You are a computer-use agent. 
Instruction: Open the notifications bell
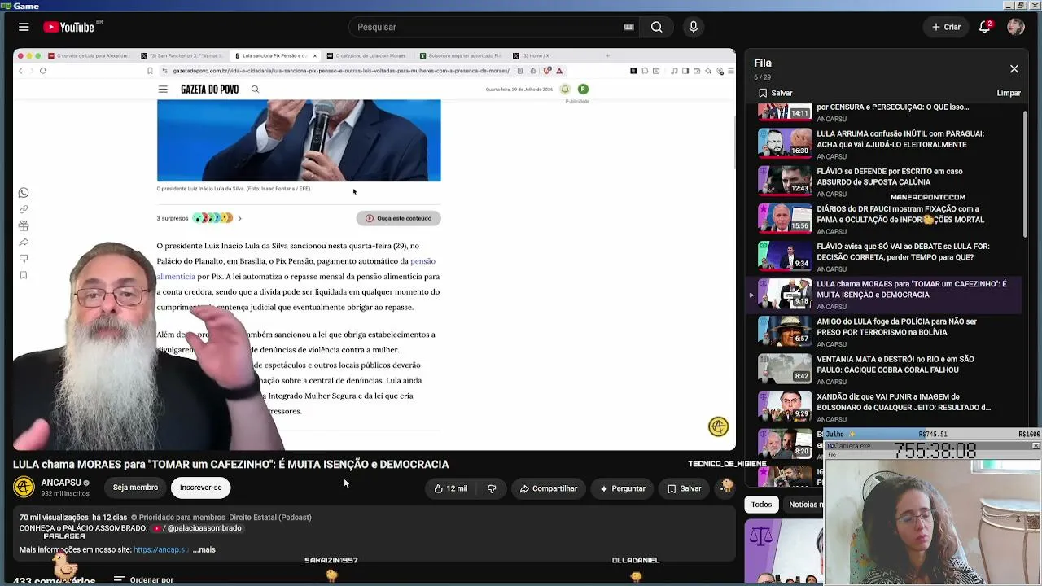point(985,27)
